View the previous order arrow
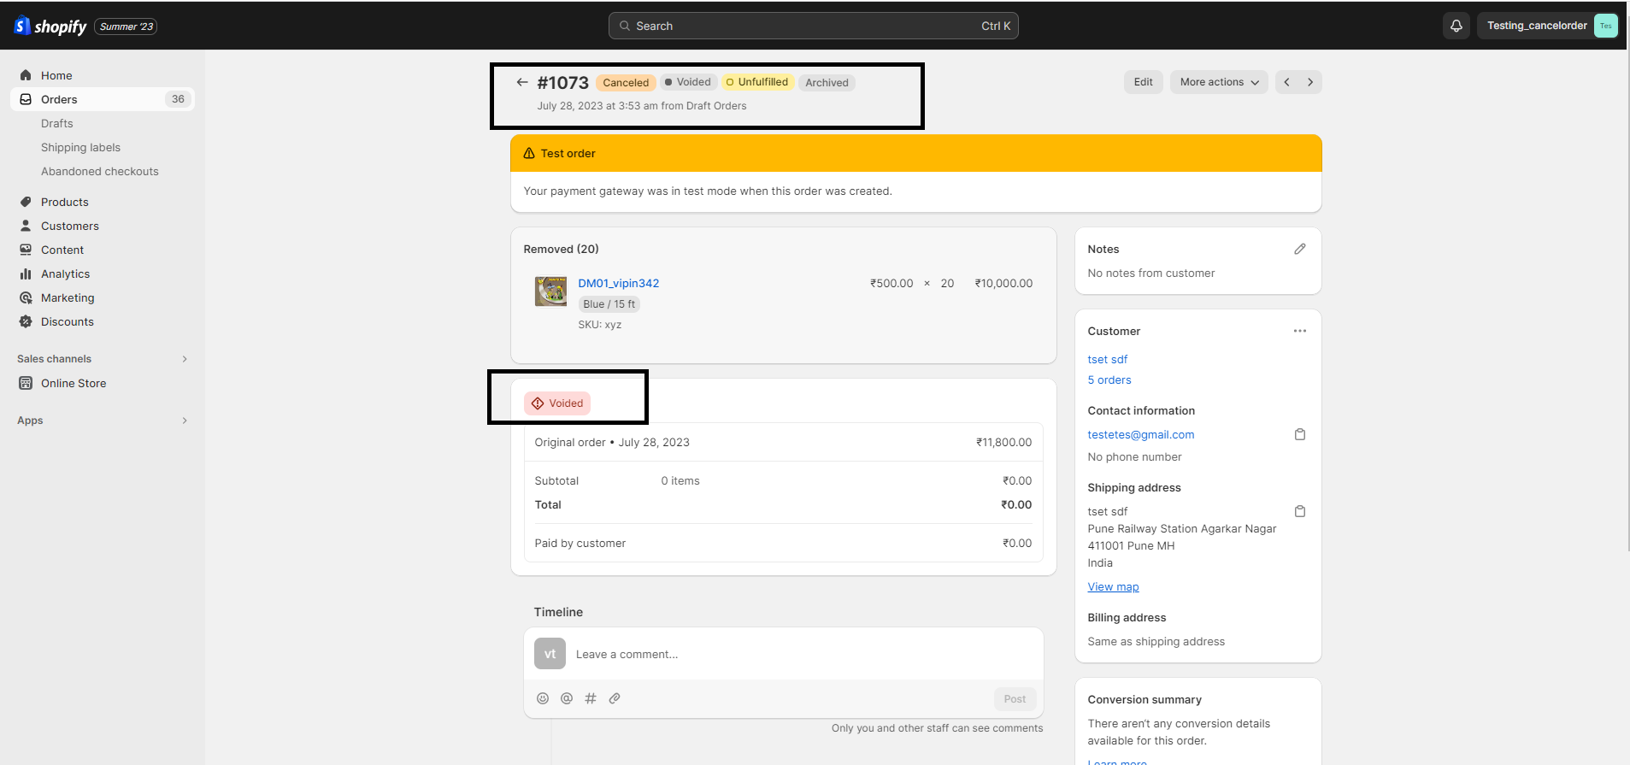 click(x=1287, y=82)
